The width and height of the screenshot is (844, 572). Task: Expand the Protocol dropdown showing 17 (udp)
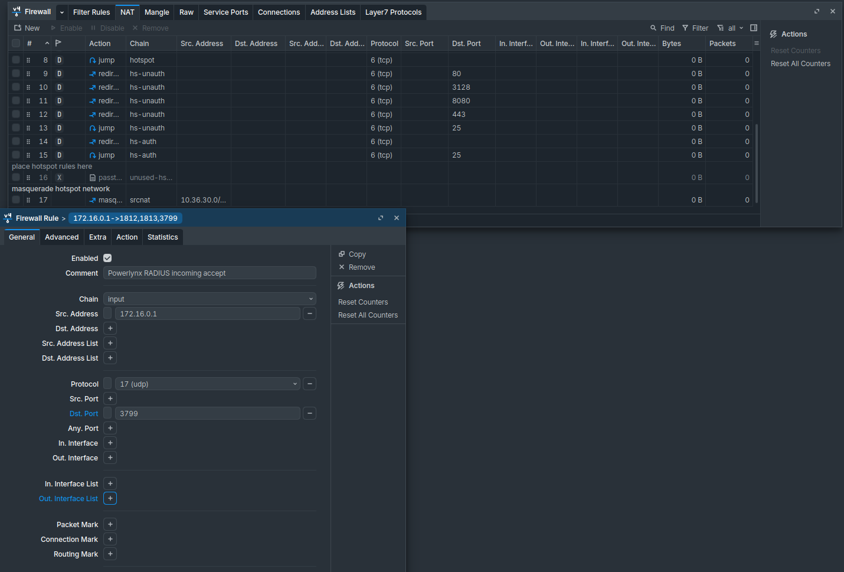[207, 384]
